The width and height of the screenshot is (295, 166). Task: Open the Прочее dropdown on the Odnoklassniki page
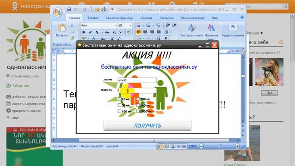point(254,33)
